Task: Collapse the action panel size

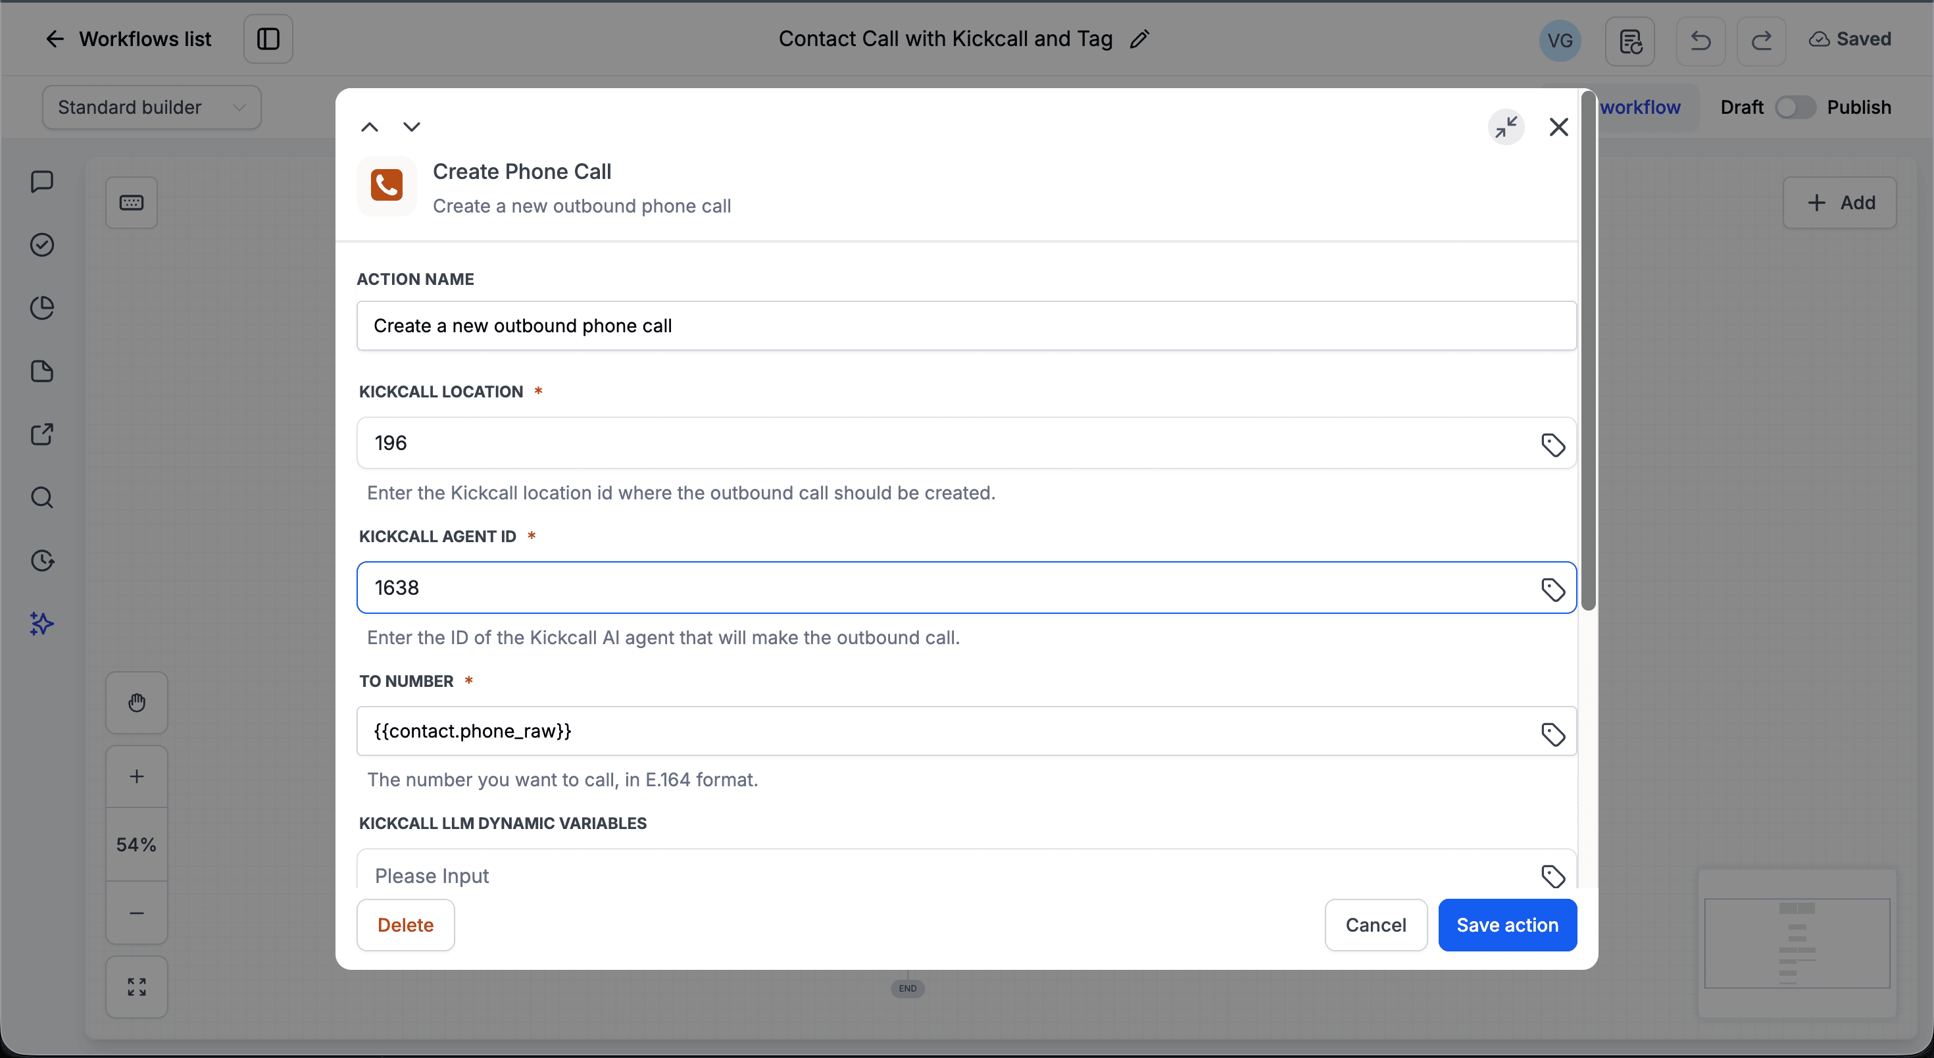Action: point(1506,127)
